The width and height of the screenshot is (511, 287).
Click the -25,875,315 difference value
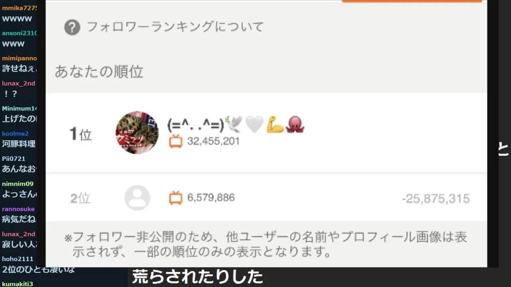[436, 199]
